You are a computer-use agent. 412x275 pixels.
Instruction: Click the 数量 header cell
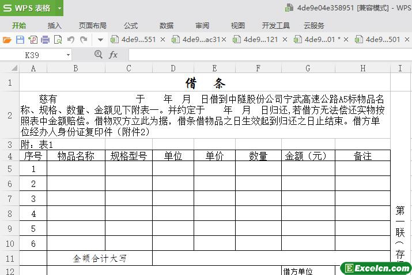(258, 155)
